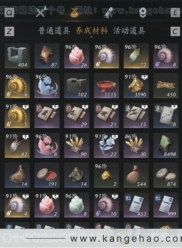This screenshot has width=182, height=248.
Task: Click the Z previous tab key
Action: point(9,31)
